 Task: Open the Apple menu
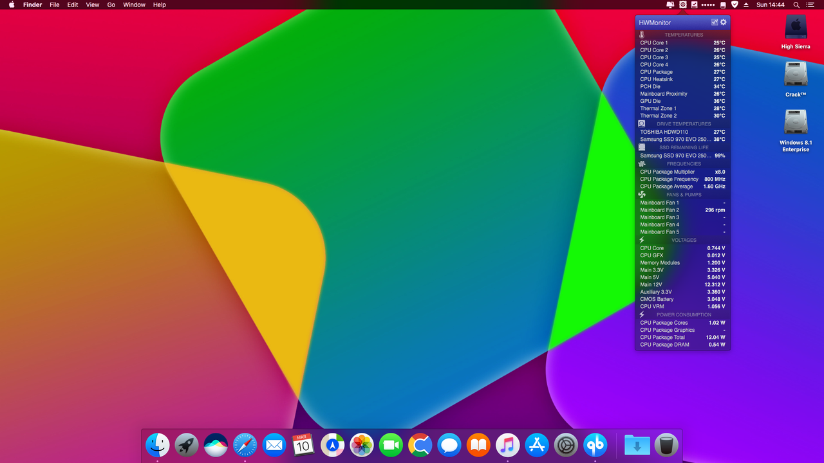tap(12, 5)
